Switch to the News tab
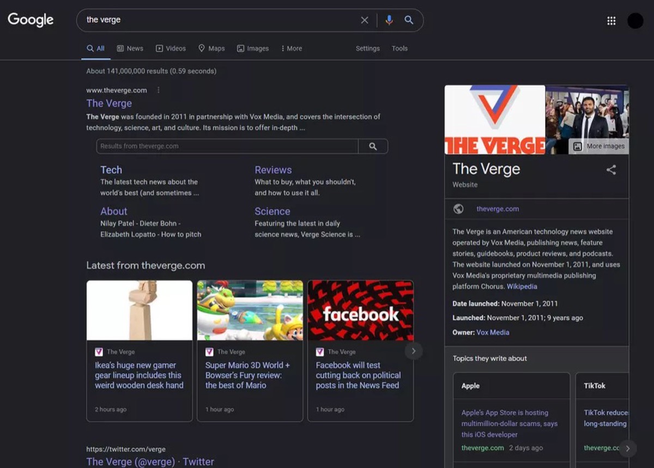654x468 pixels. (x=130, y=48)
